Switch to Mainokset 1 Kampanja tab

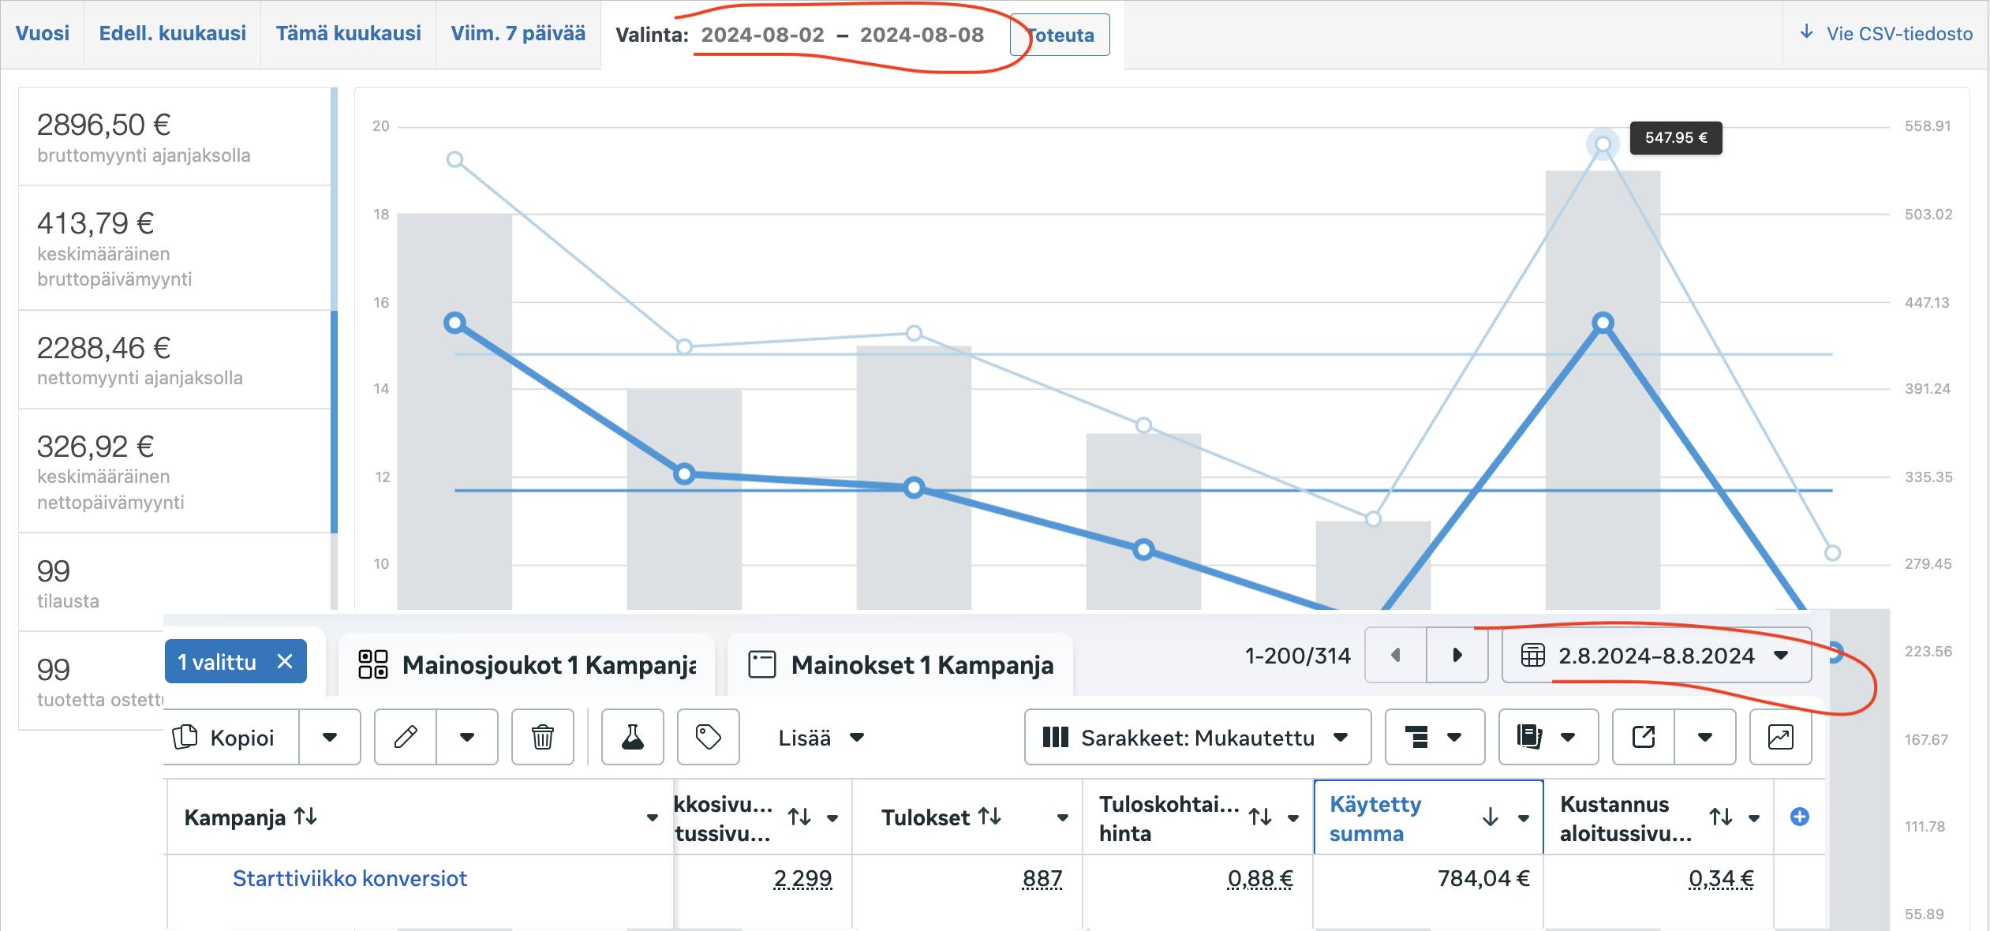pos(900,664)
